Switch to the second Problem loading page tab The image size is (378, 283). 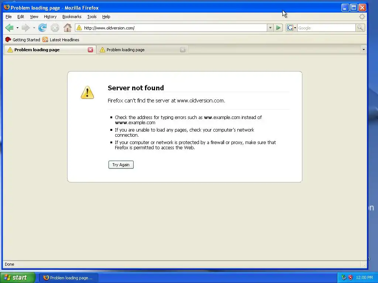point(142,50)
